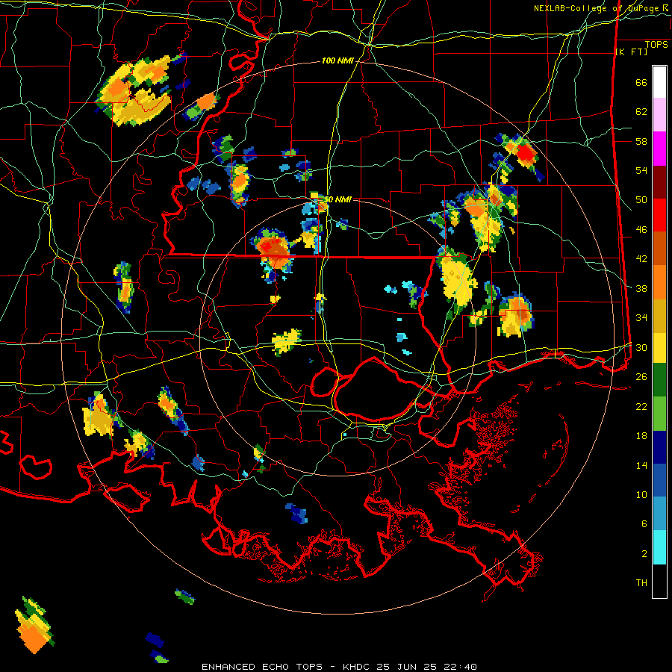Viewport: 672px width, 672px height.
Task: Click the 46 legend value
Action: [641, 230]
